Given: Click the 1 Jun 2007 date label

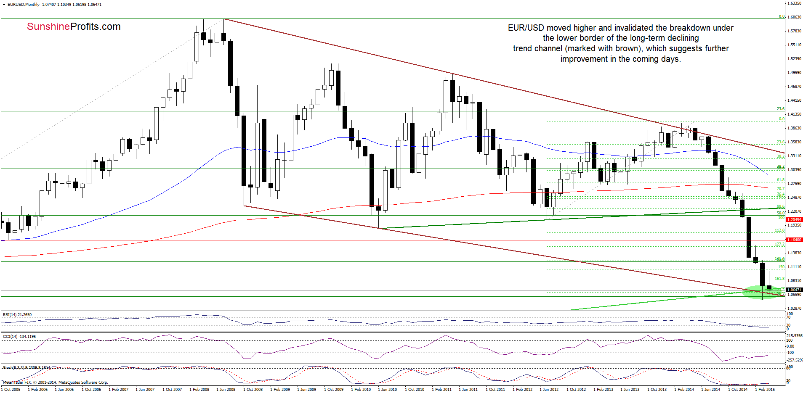Looking at the screenshot, I should tap(145, 390).
